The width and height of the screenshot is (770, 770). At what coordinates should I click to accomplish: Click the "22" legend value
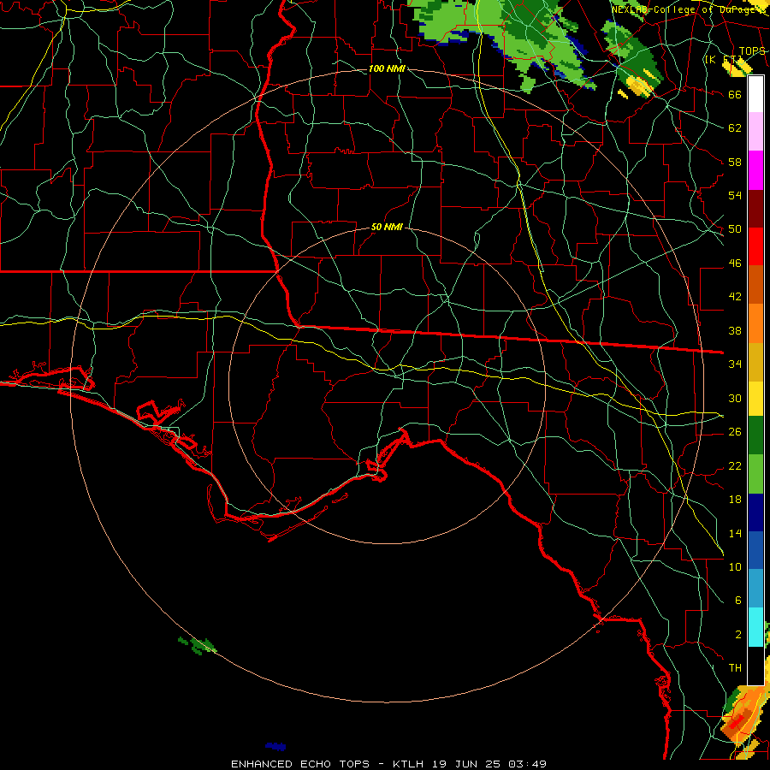735,465
